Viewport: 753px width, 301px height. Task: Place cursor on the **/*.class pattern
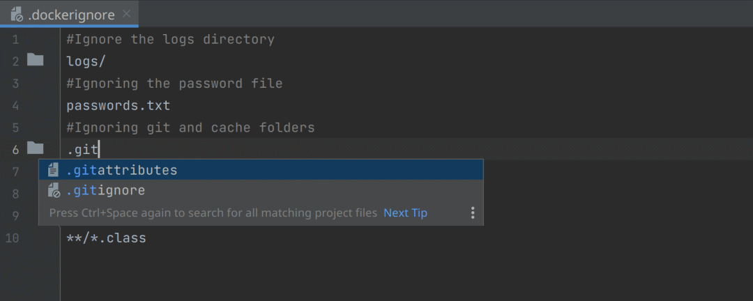(x=106, y=238)
